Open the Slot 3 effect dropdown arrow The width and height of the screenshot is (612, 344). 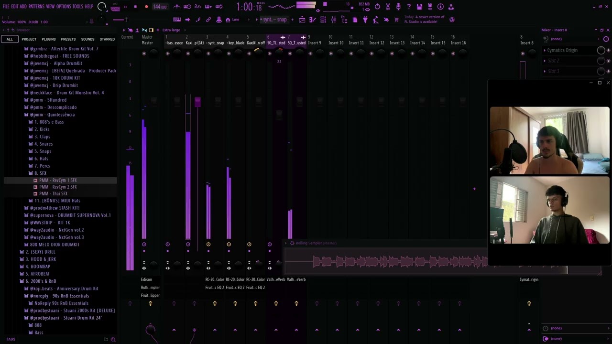(545, 71)
